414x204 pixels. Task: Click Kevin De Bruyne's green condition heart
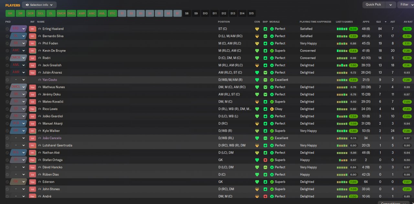point(257,51)
